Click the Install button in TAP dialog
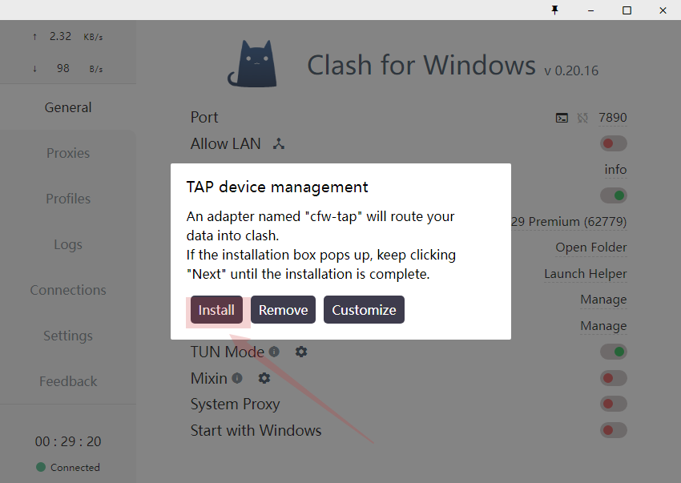The height and width of the screenshot is (483, 681). [216, 310]
